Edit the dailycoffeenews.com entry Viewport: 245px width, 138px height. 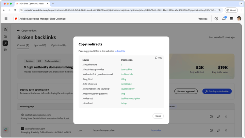(219, 130)
